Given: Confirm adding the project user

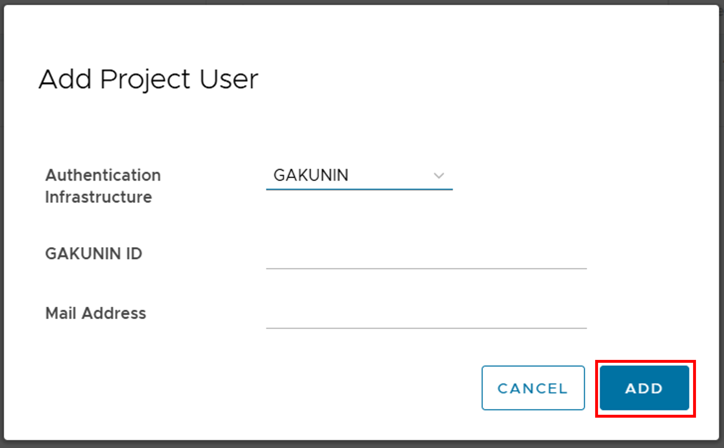Looking at the screenshot, I should [644, 388].
